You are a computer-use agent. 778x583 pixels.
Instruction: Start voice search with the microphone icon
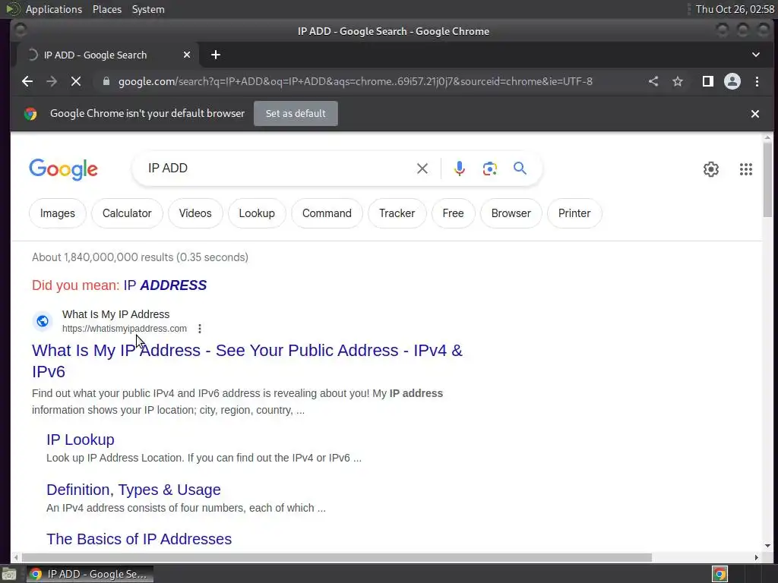pos(460,169)
